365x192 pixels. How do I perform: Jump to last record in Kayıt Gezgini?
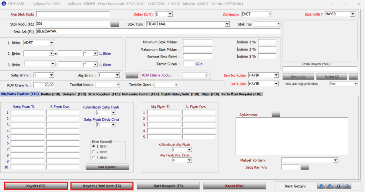(347, 186)
